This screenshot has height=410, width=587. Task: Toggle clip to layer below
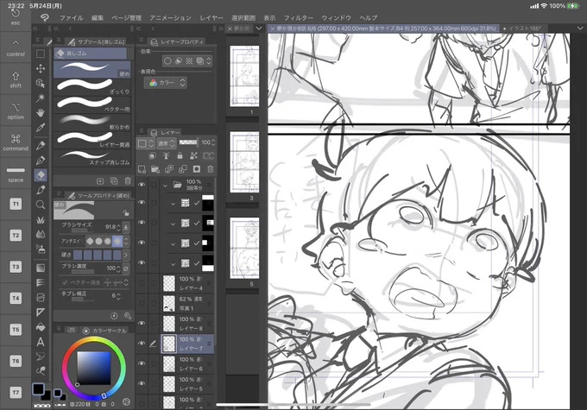pos(153,155)
